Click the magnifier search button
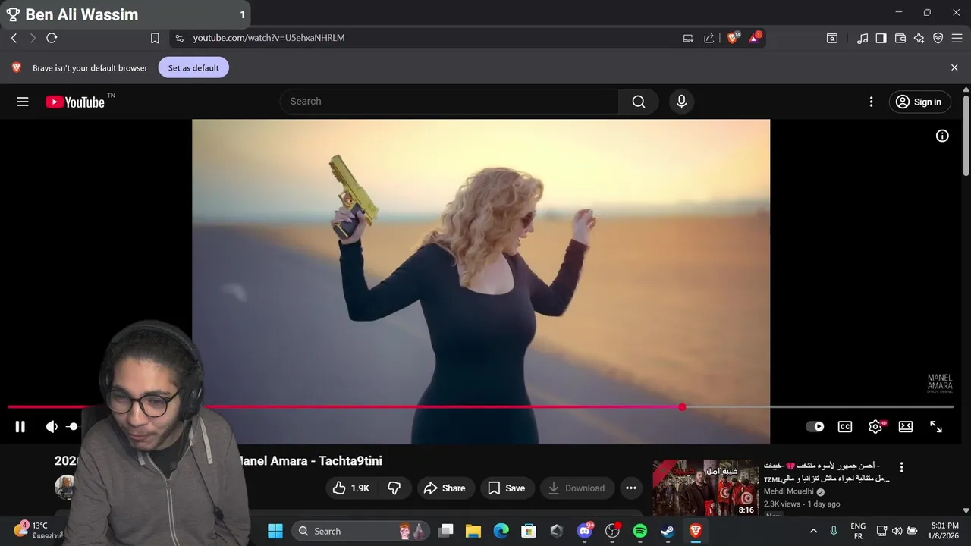Viewport: 971px width, 546px height. [639, 102]
